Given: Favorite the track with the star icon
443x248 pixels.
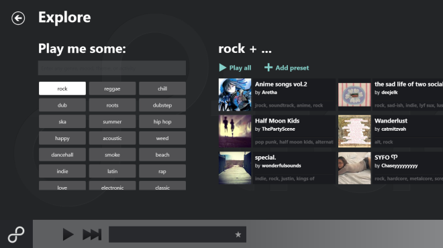Looking at the screenshot, I should tap(238, 235).
